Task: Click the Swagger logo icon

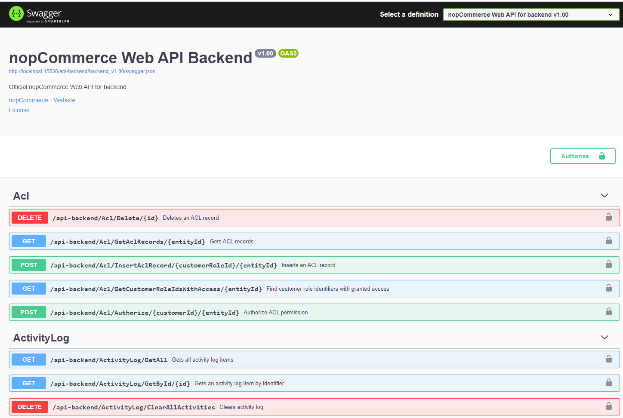Action: pyautogui.click(x=16, y=14)
